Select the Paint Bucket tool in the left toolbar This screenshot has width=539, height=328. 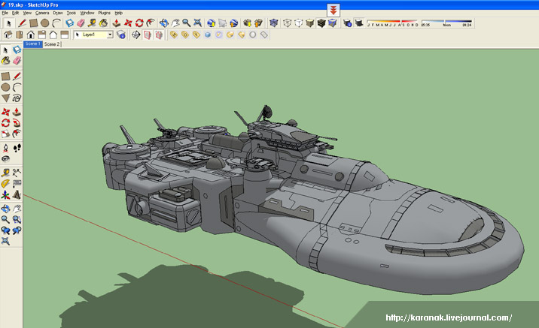(x=6, y=62)
